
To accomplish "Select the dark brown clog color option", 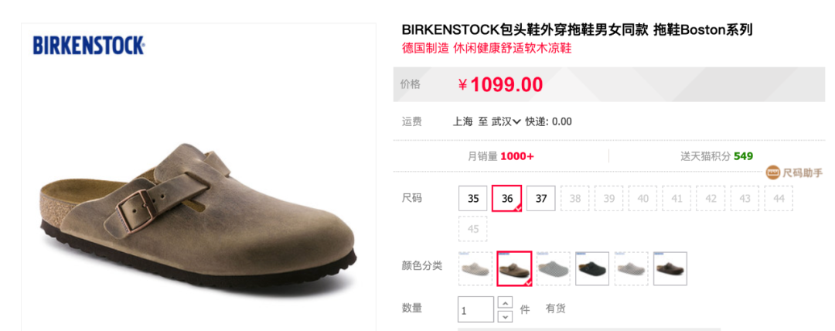I will pos(670,268).
